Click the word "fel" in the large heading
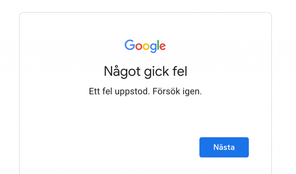The height and width of the screenshot is (174, 296). point(180,71)
